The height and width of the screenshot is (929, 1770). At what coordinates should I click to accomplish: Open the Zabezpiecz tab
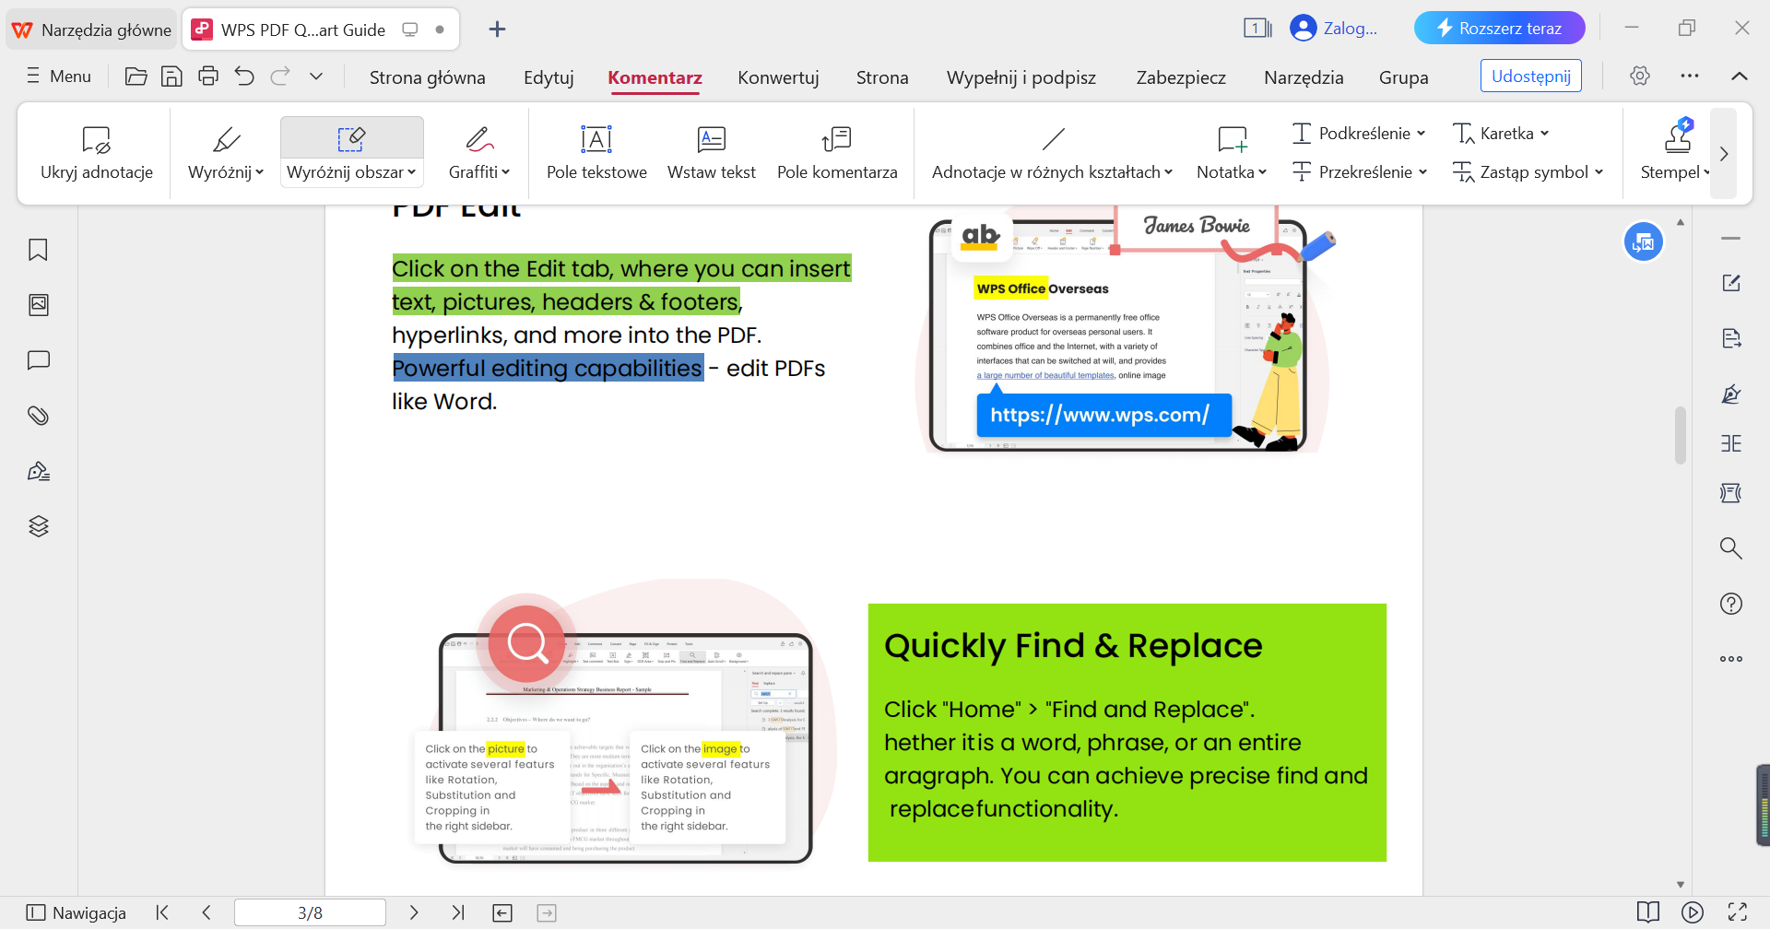1181,77
